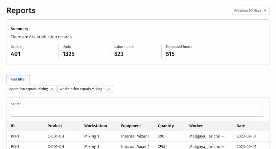Screen dimensions: 276x149
Task: Sort by the Worker column header
Action: coord(196,126)
